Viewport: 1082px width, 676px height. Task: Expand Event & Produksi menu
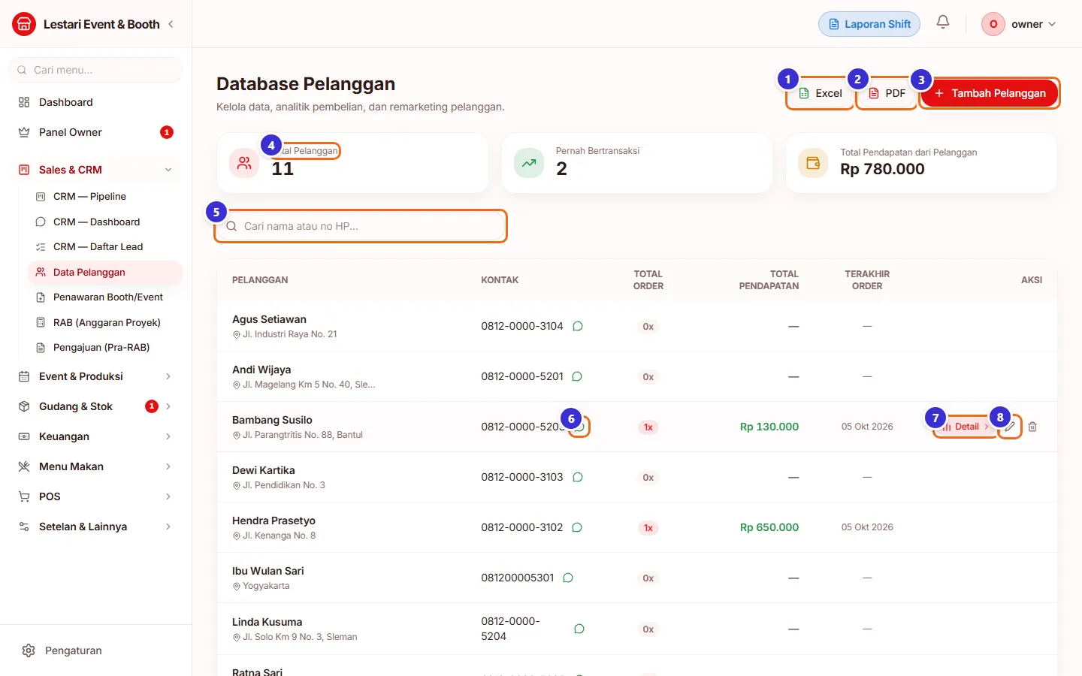pyautogui.click(x=95, y=376)
